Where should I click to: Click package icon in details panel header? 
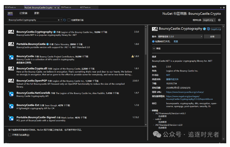154,29
